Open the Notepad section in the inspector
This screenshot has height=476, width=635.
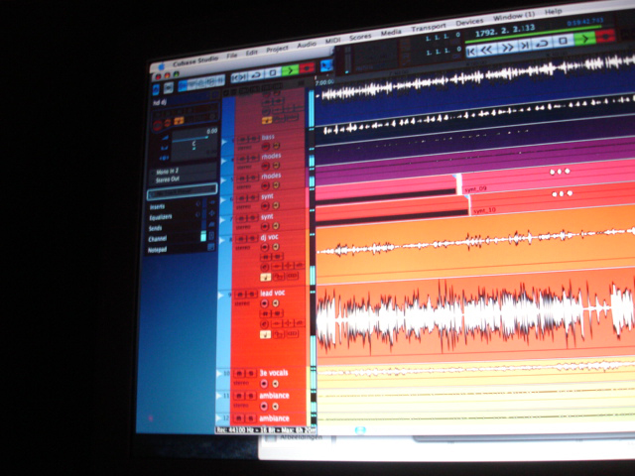[x=160, y=248]
